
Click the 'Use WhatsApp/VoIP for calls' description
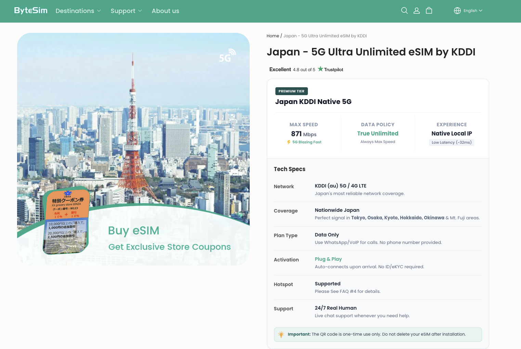pos(378,243)
